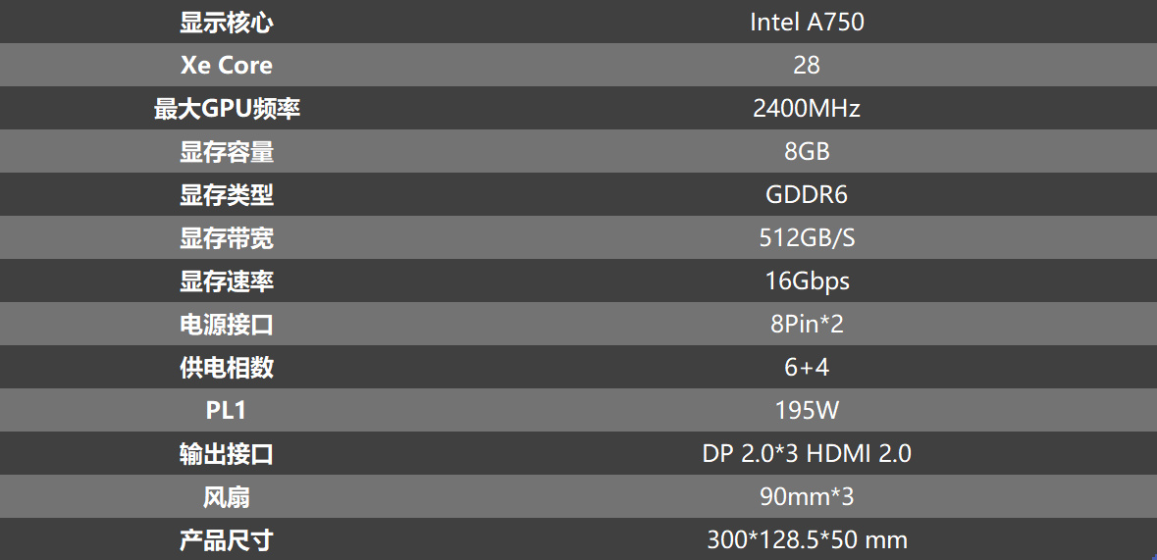Select the Intel A750 value
This screenshot has width=1157, height=560.
[x=807, y=23]
